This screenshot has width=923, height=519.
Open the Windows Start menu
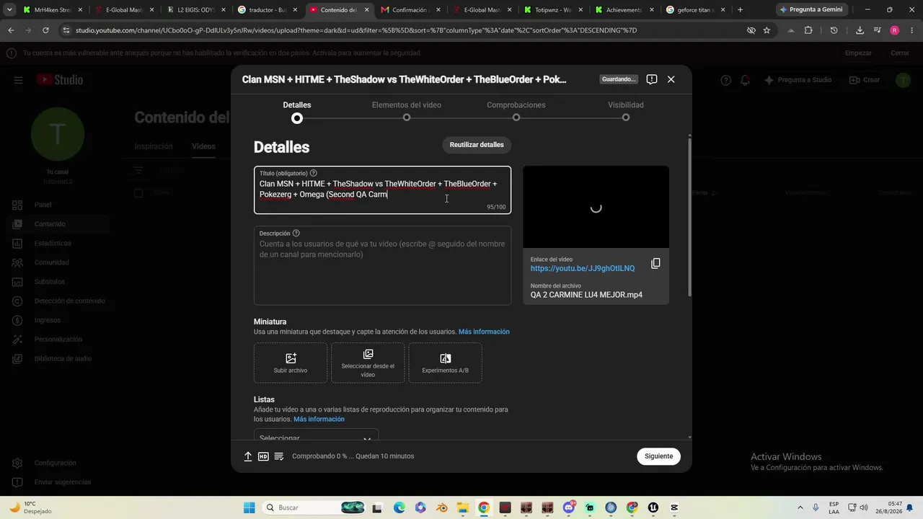pos(249,507)
